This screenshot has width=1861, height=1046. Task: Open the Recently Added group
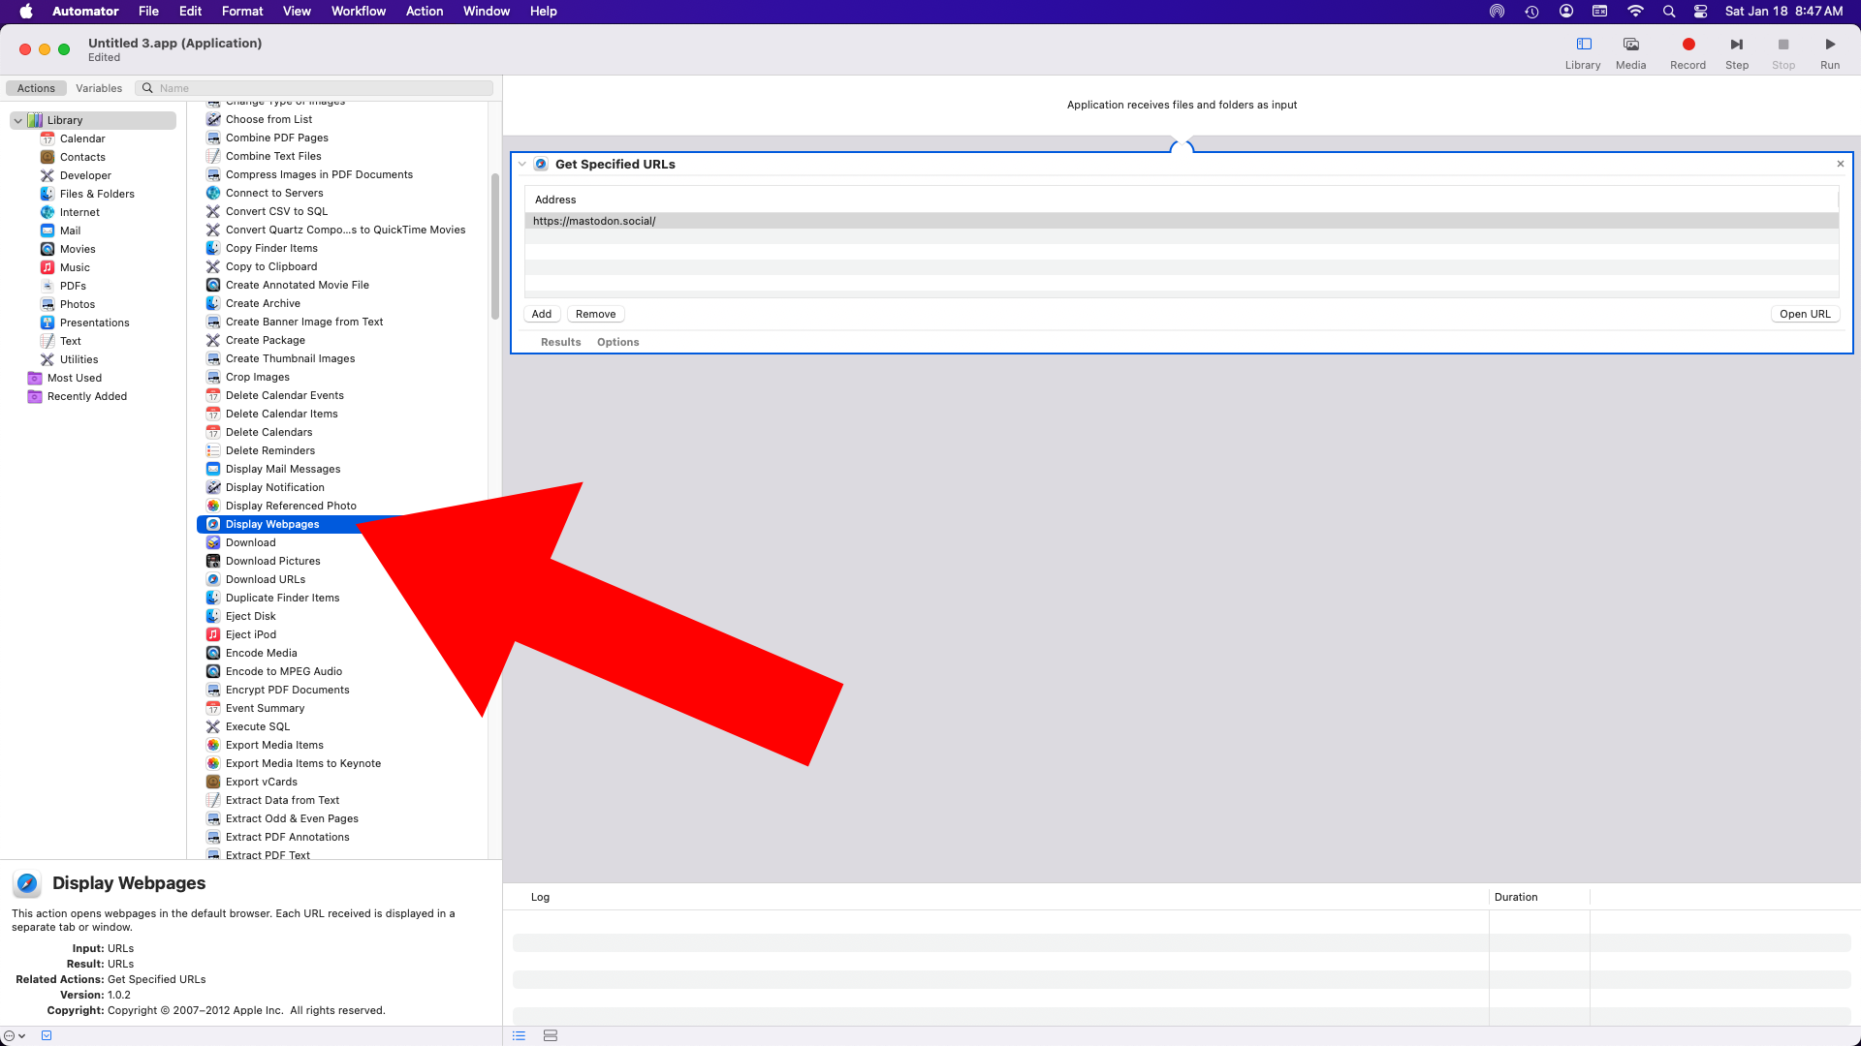click(87, 396)
